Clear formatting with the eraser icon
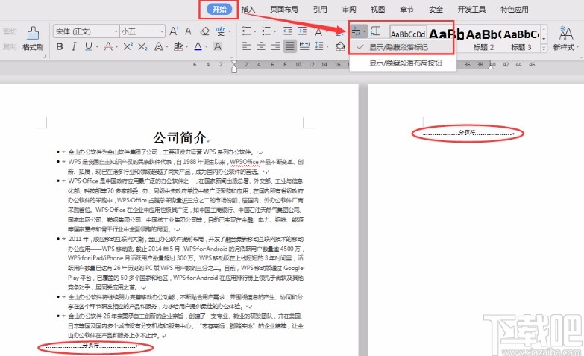This screenshot has height=356, width=584. pyautogui.click(x=205, y=31)
